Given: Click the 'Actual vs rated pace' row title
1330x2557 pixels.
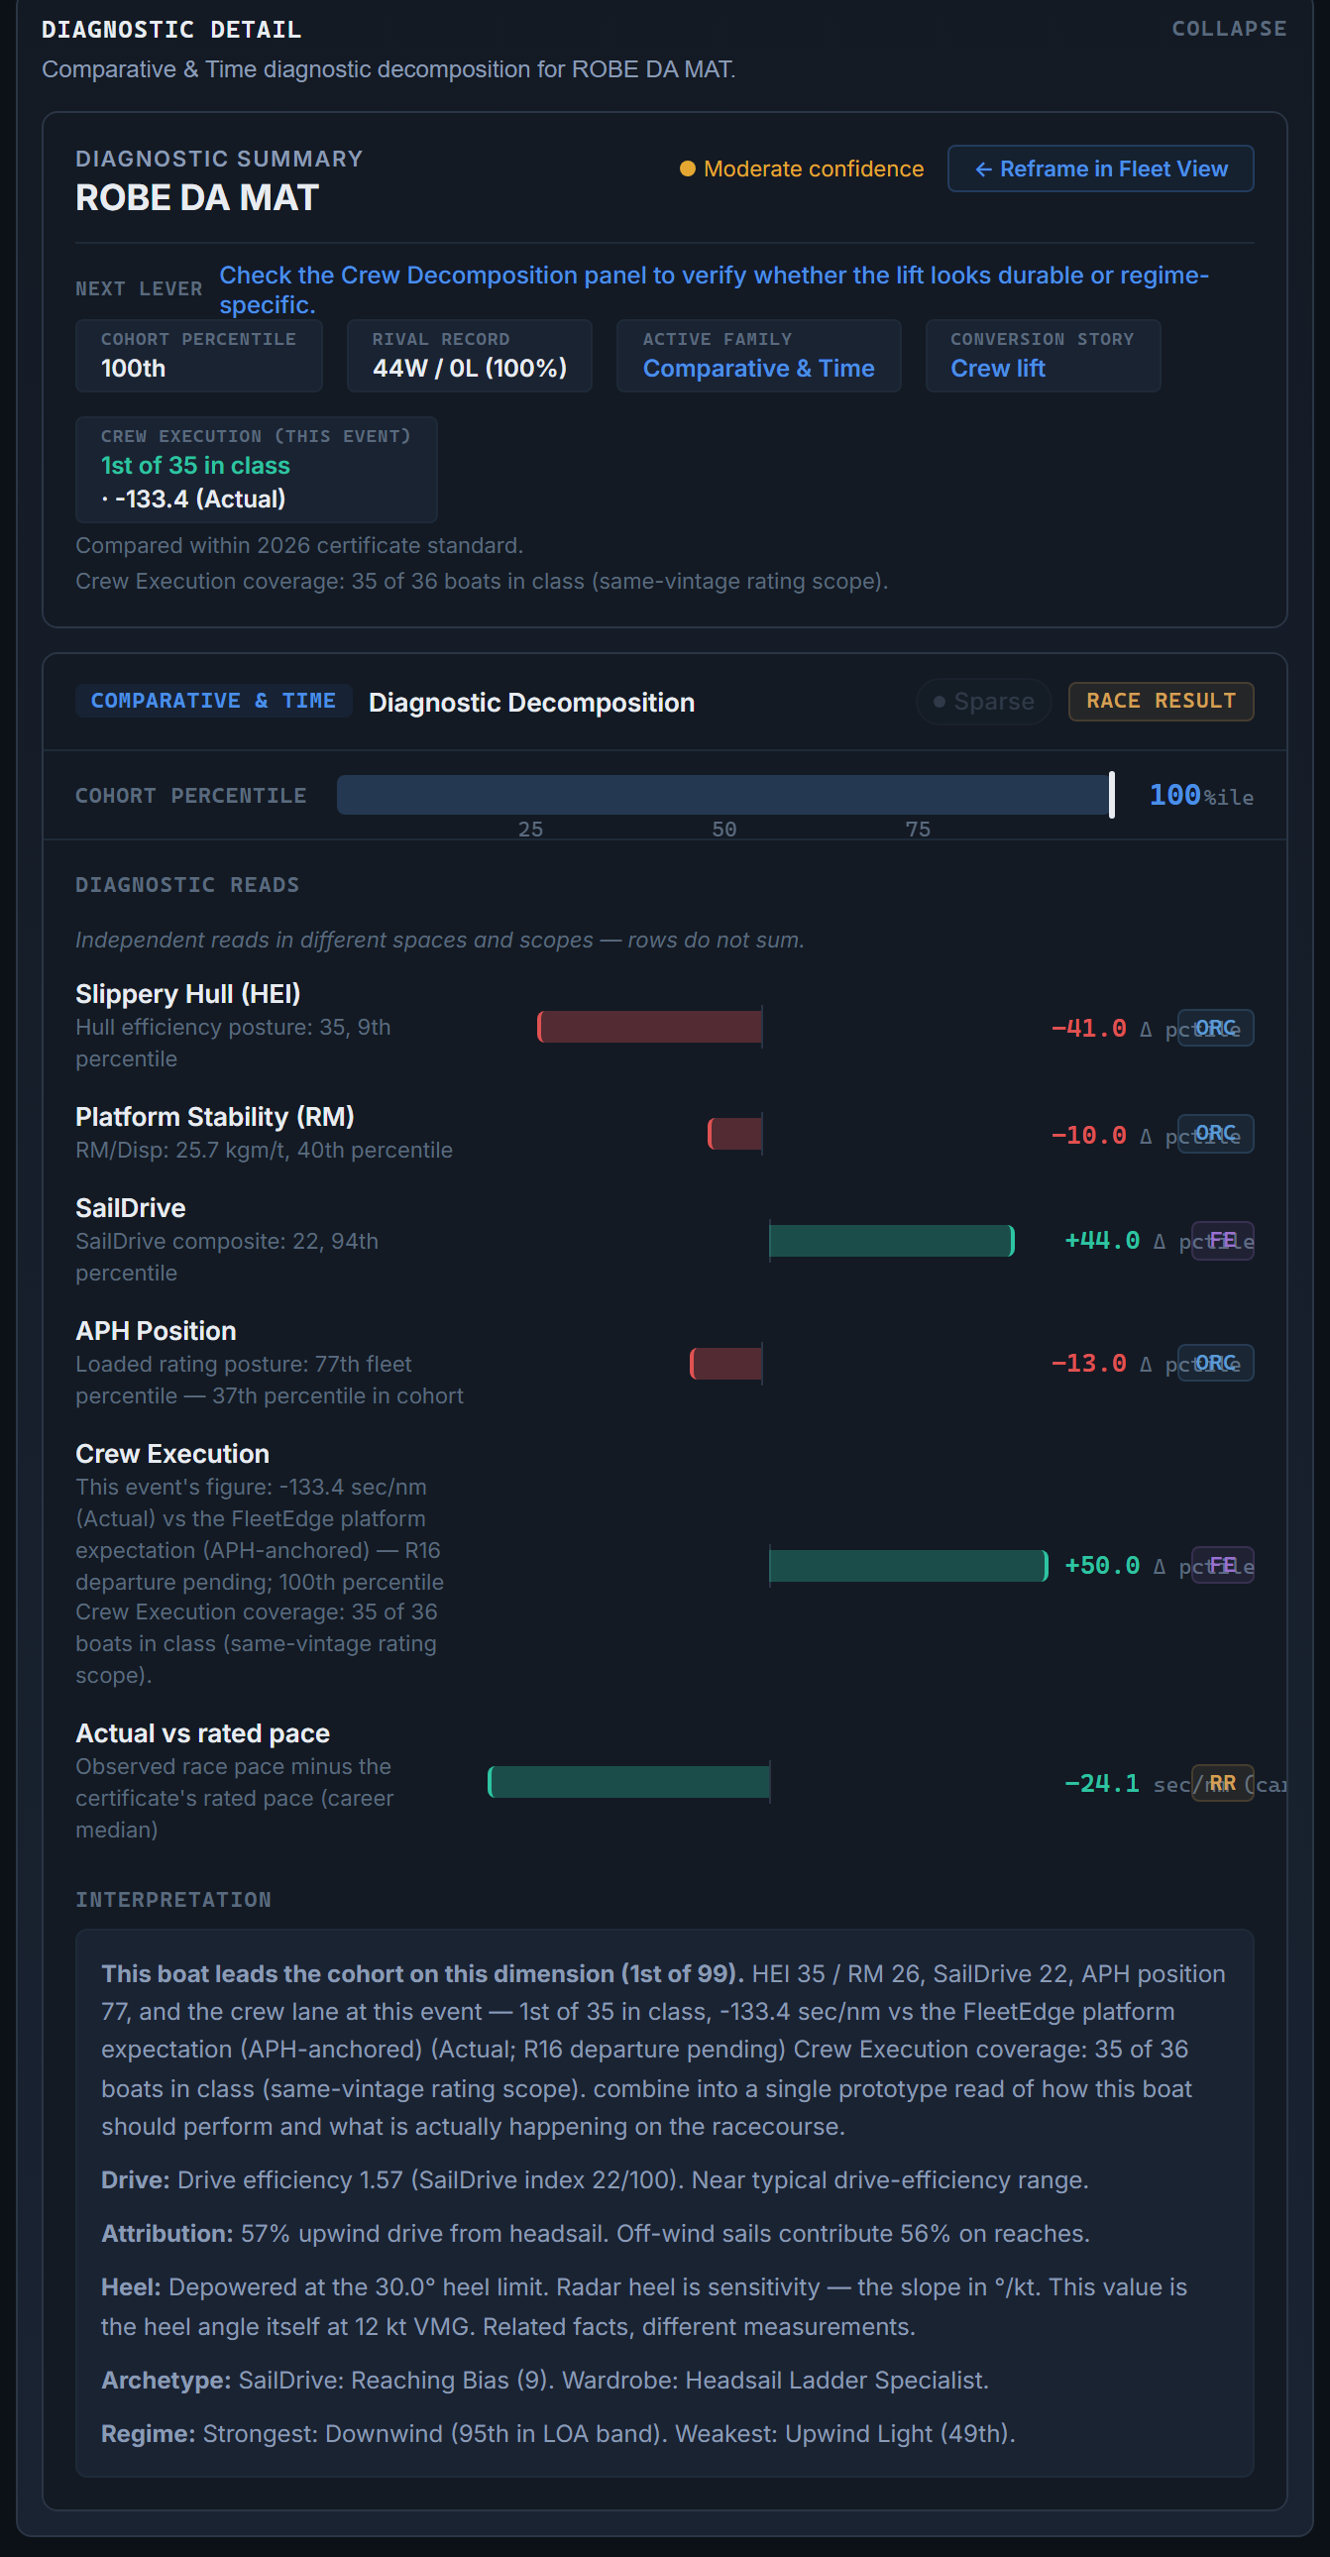Looking at the screenshot, I should coord(202,1733).
